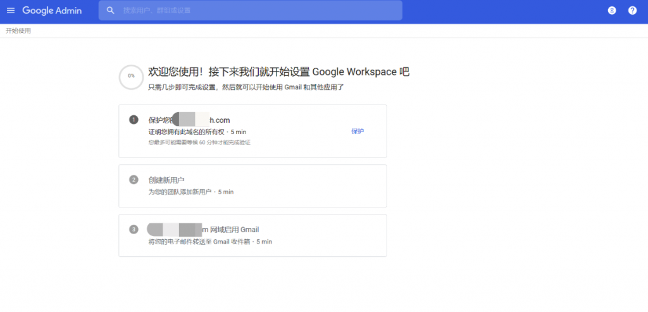Select step number 3 circle

[x=134, y=229]
